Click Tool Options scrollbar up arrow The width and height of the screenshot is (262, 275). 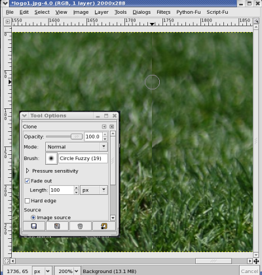(x=113, y=133)
